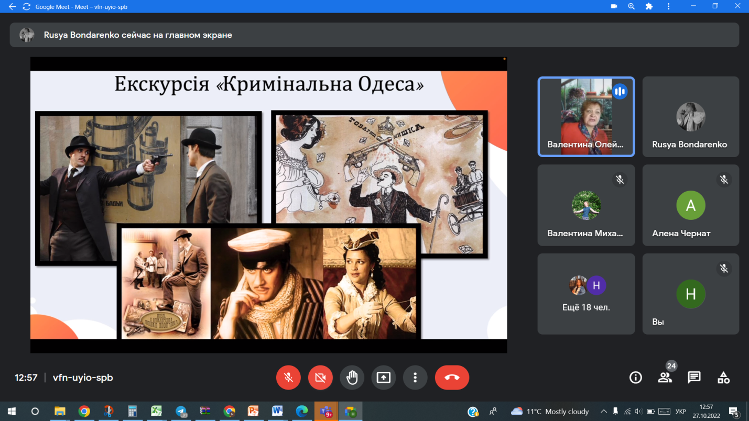Open the zoom magnifier icon in title bar
This screenshot has height=421, width=749.
(632, 7)
